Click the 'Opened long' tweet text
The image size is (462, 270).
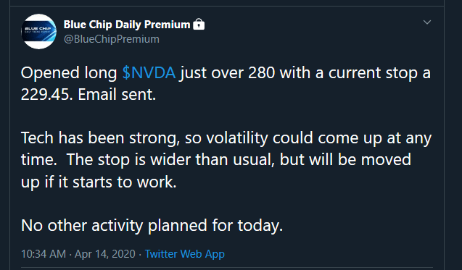point(69,73)
